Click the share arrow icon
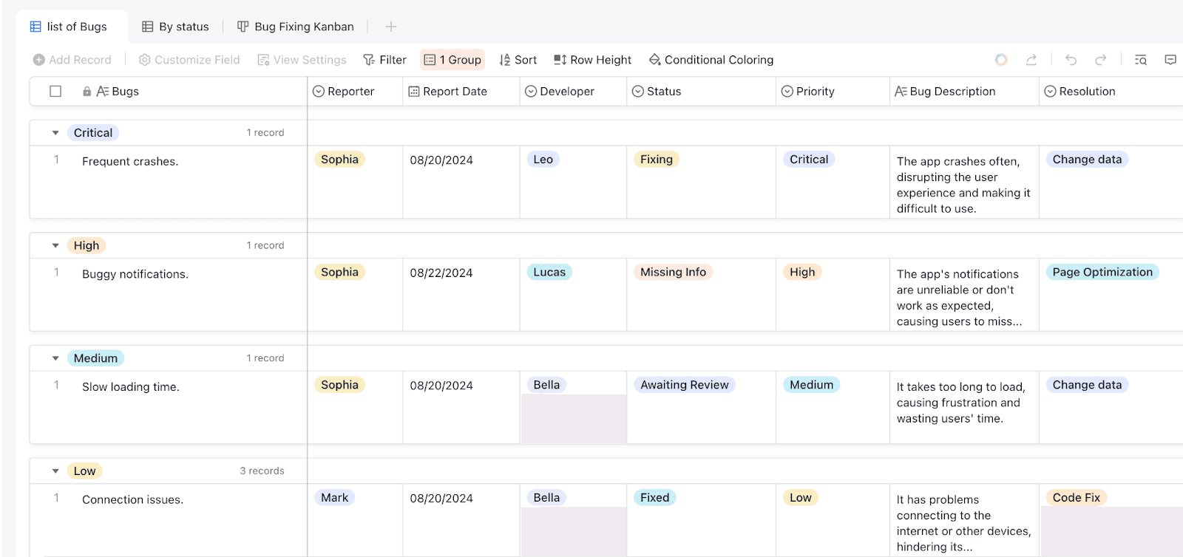The height and width of the screenshot is (557, 1183). tap(1031, 60)
